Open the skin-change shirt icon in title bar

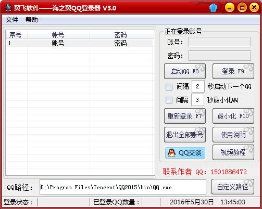[x=213, y=8]
